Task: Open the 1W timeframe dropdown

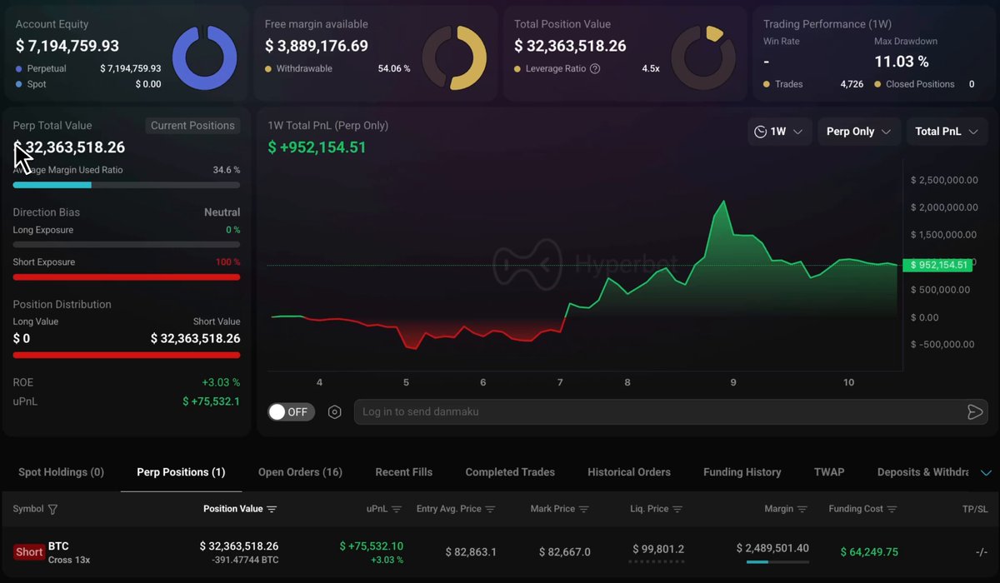Action: point(778,132)
